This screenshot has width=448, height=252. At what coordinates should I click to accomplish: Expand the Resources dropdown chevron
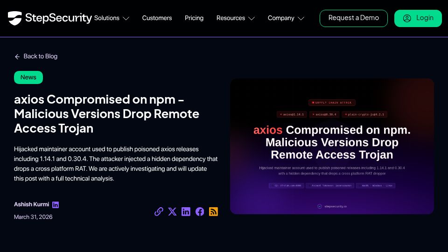pos(252,18)
